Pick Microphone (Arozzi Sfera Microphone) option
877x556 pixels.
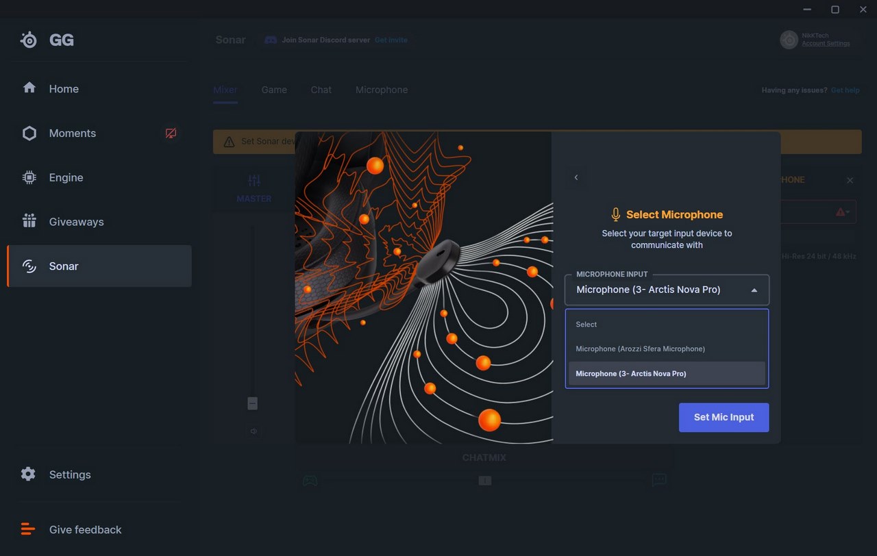pos(667,349)
